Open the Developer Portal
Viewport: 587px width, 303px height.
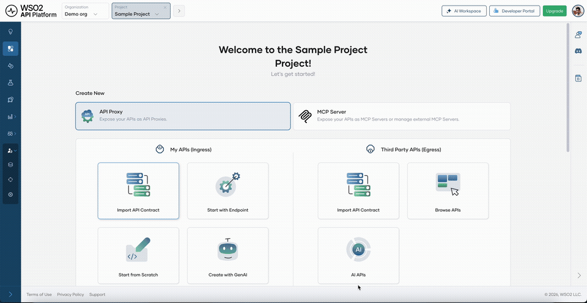click(514, 11)
